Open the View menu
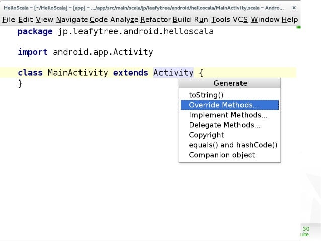 click(x=44, y=20)
